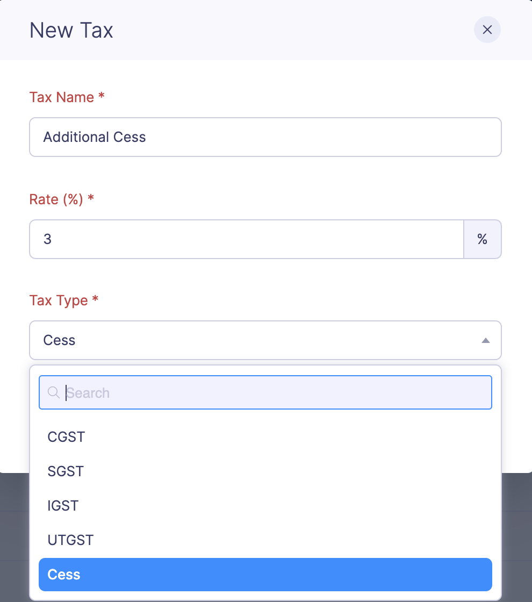This screenshot has height=602, width=532.
Task: Click the percent symbol beside the Rate field
Action: point(482,239)
